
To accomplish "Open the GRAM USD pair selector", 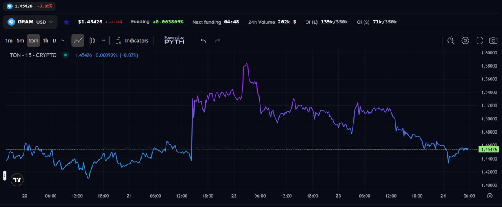I will coord(30,22).
